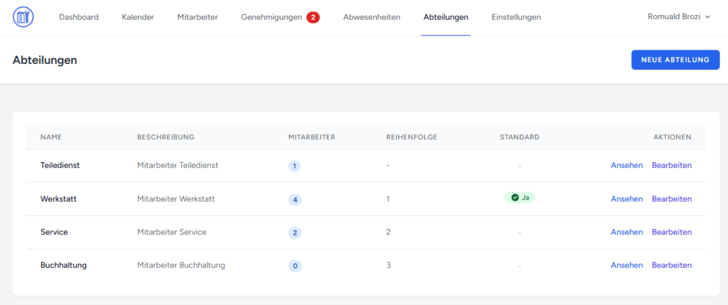The height and width of the screenshot is (305, 728).
Task: Click the app logo icon
Action: pos(23,17)
